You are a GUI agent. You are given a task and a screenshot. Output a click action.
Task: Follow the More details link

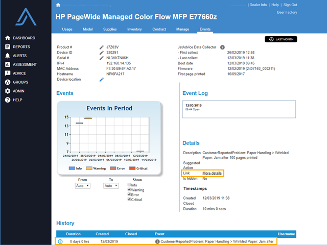(212, 174)
